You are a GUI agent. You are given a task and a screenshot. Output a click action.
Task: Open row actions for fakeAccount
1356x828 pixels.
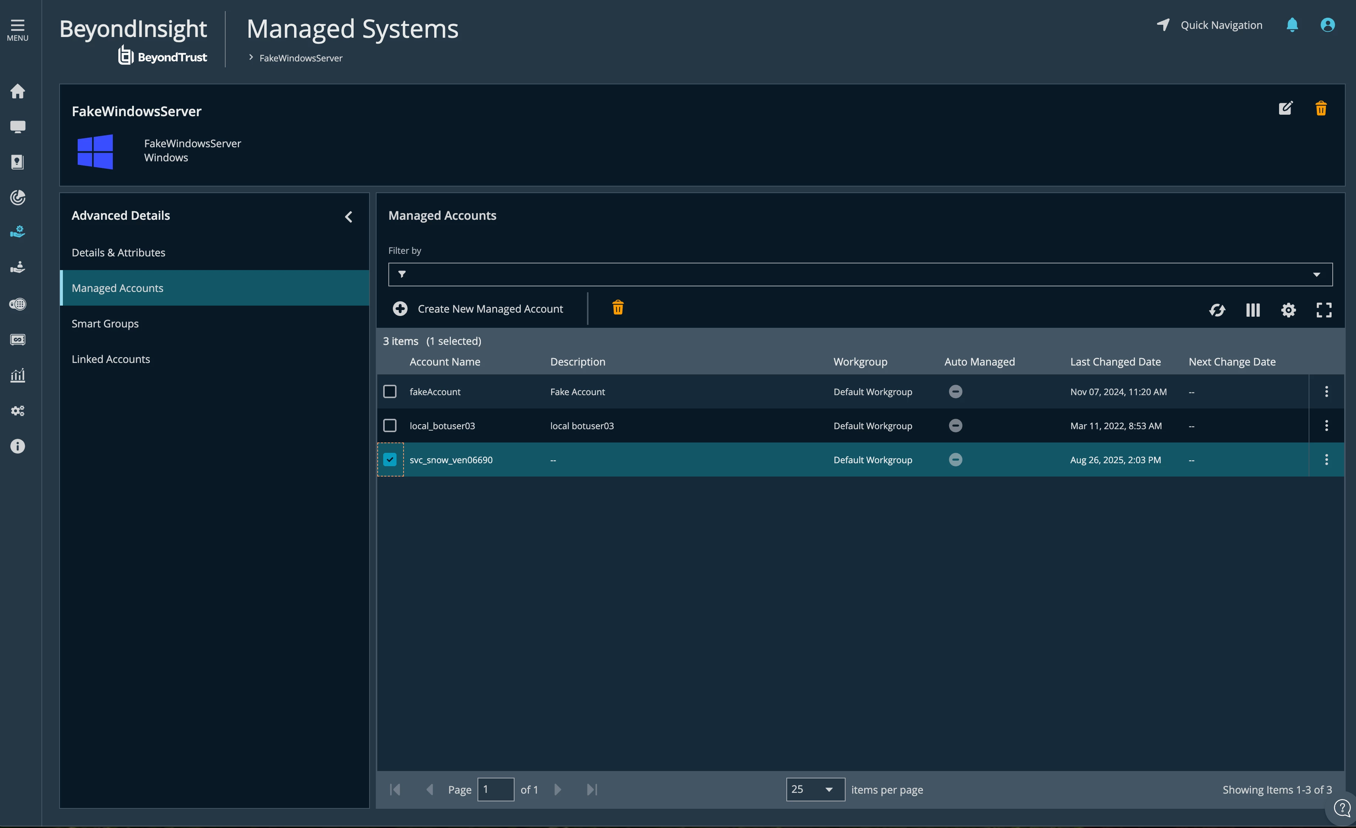pos(1326,391)
